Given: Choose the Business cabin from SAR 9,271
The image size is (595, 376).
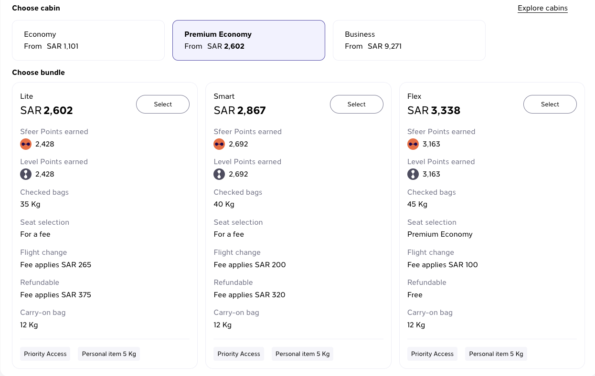Looking at the screenshot, I should pyautogui.click(x=409, y=40).
